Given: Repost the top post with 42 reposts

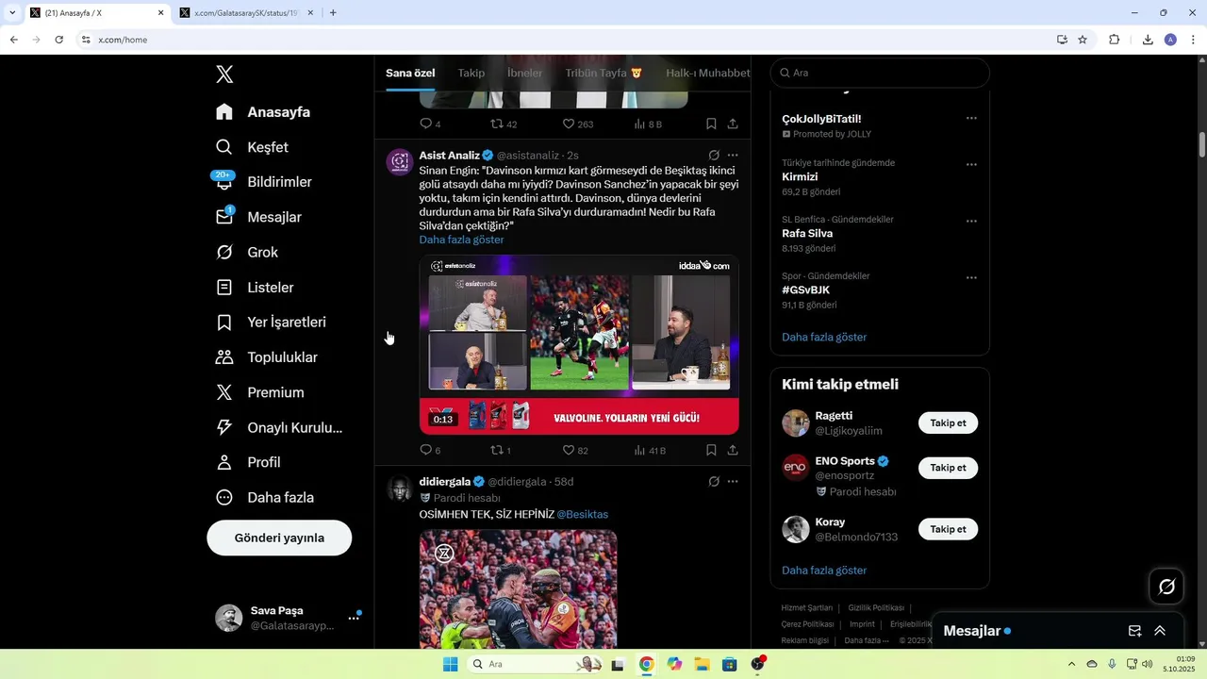Looking at the screenshot, I should (504, 124).
